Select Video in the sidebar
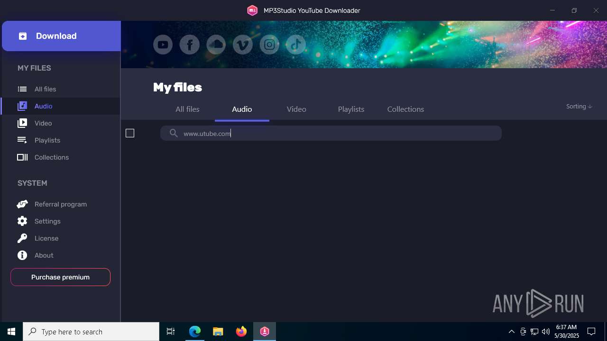 (61, 123)
